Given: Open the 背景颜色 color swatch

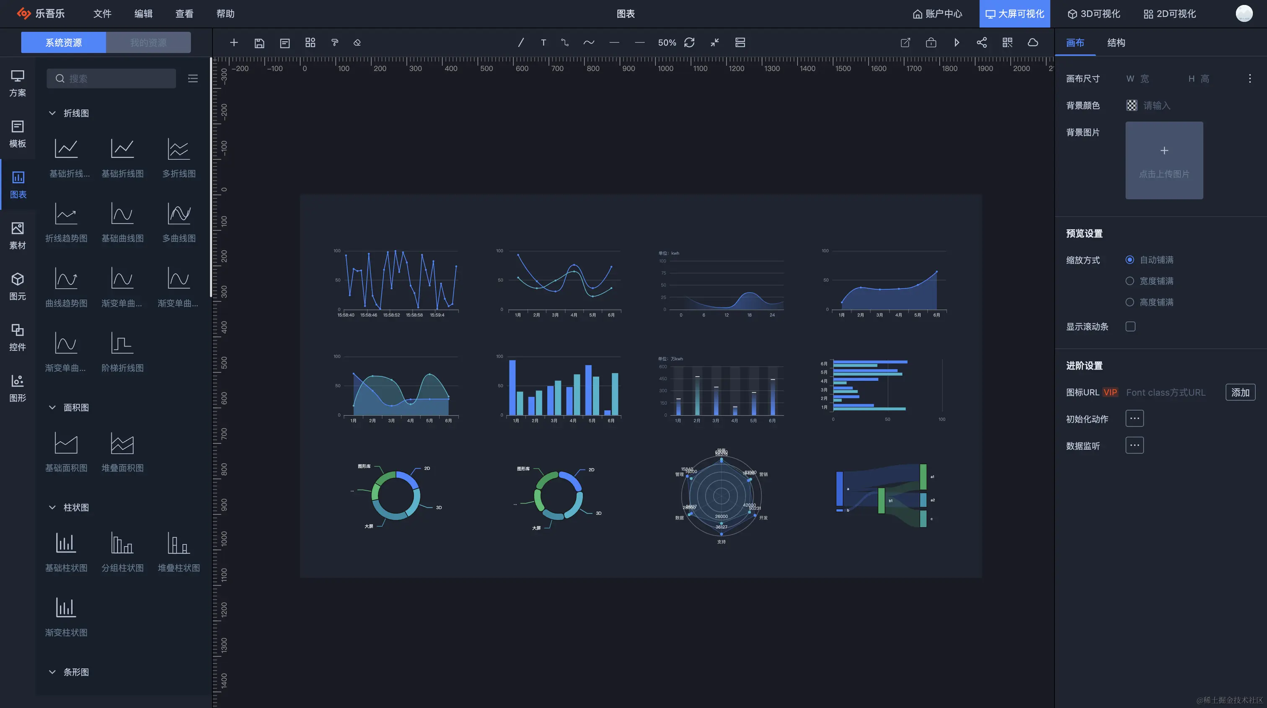Looking at the screenshot, I should coord(1132,106).
